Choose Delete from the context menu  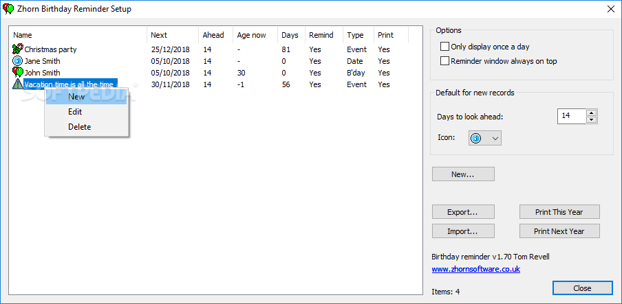[x=86, y=127]
